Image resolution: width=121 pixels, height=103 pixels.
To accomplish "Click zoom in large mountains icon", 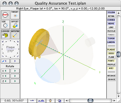I will pyautogui.click(x=41, y=100).
